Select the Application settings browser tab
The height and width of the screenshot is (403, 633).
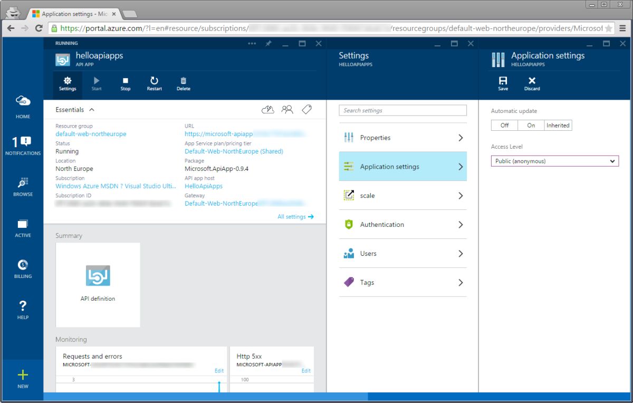tap(74, 14)
